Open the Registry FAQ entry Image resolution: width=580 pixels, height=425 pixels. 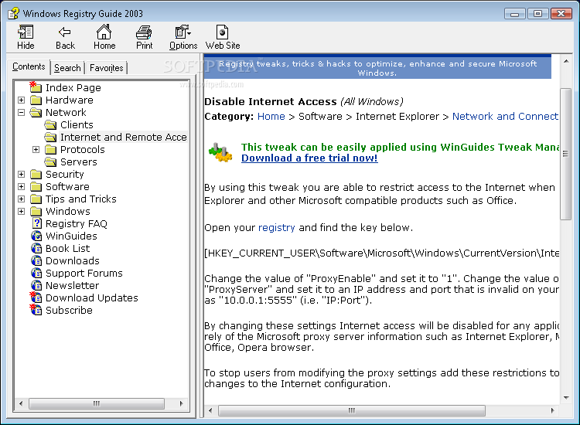click(77, 223)
